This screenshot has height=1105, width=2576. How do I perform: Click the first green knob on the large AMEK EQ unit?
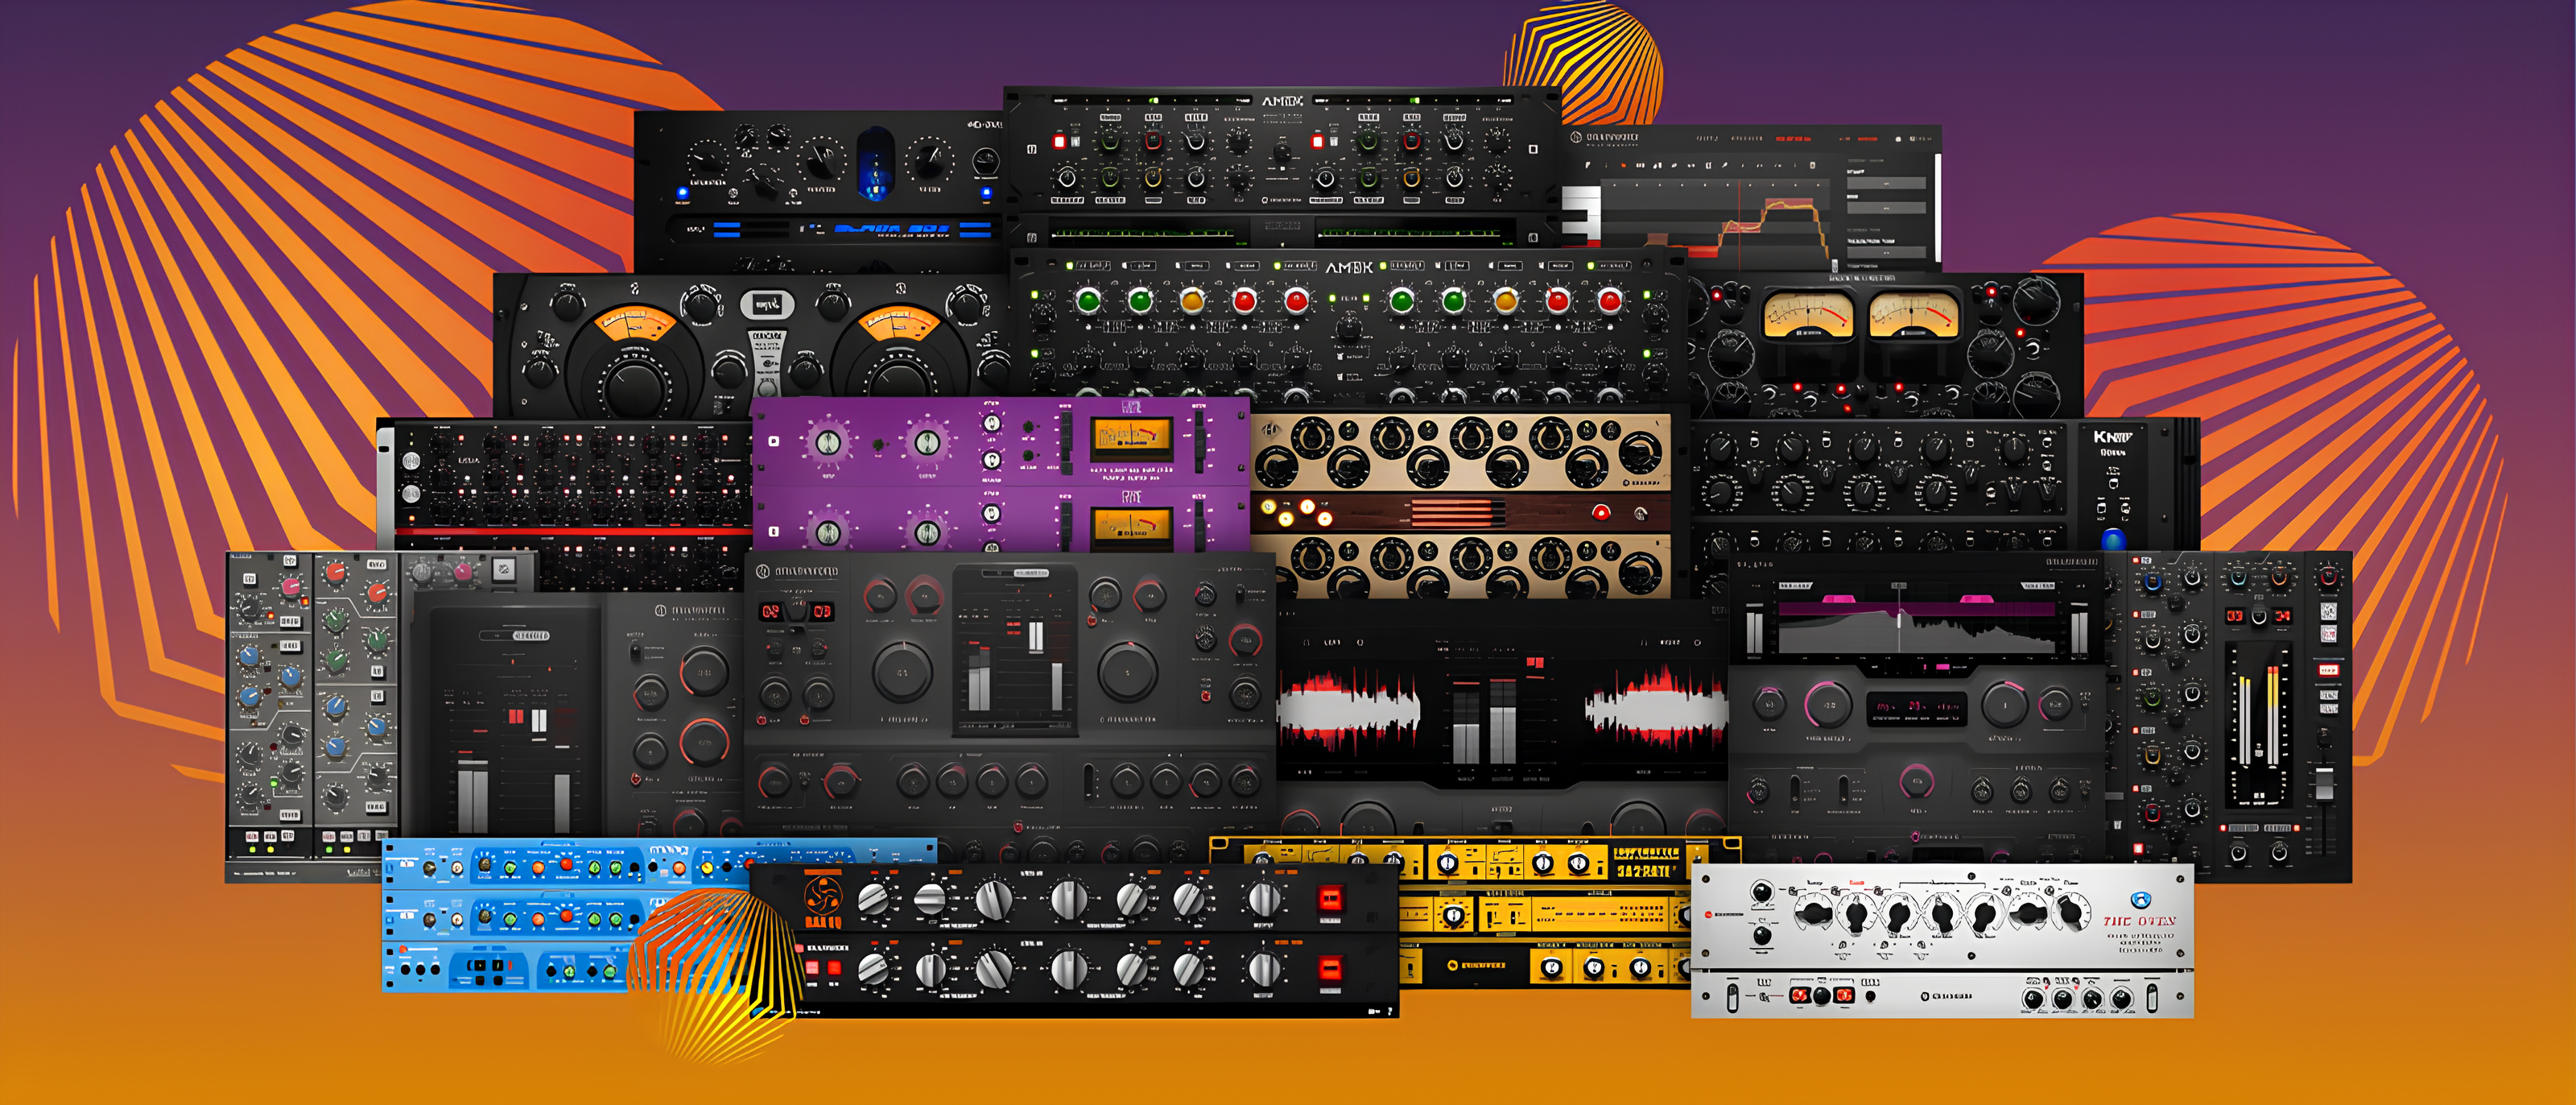point(1088,300)
